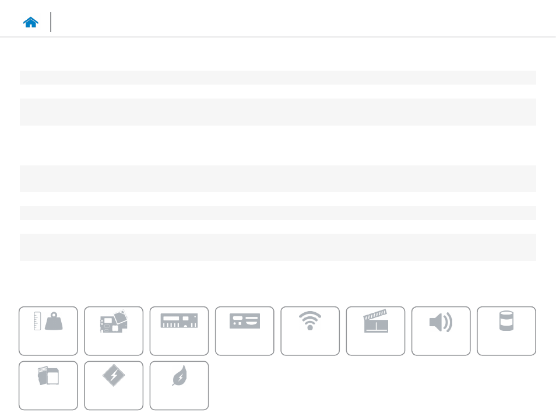The width and height of the screenshot is (556, 420).
Task: Open the memory module tile
Action: pos(179,331)
